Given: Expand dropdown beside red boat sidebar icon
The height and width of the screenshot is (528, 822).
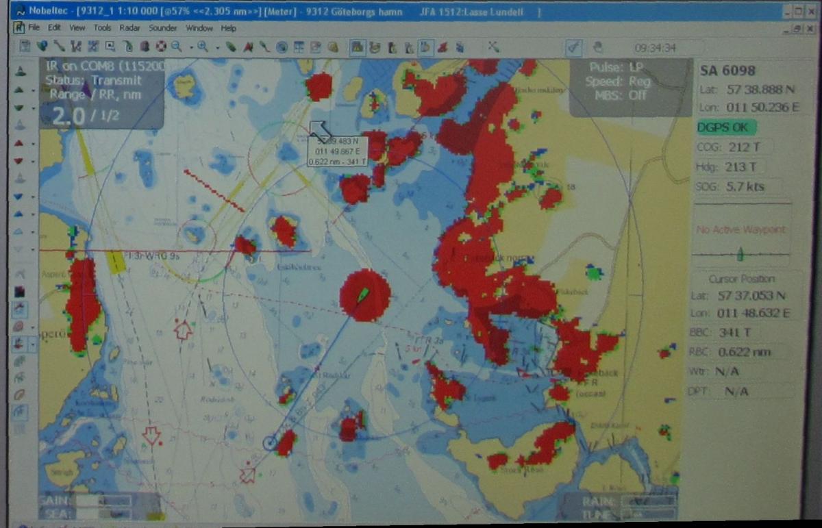Looking at the screenshot, I should click(33, 343).
